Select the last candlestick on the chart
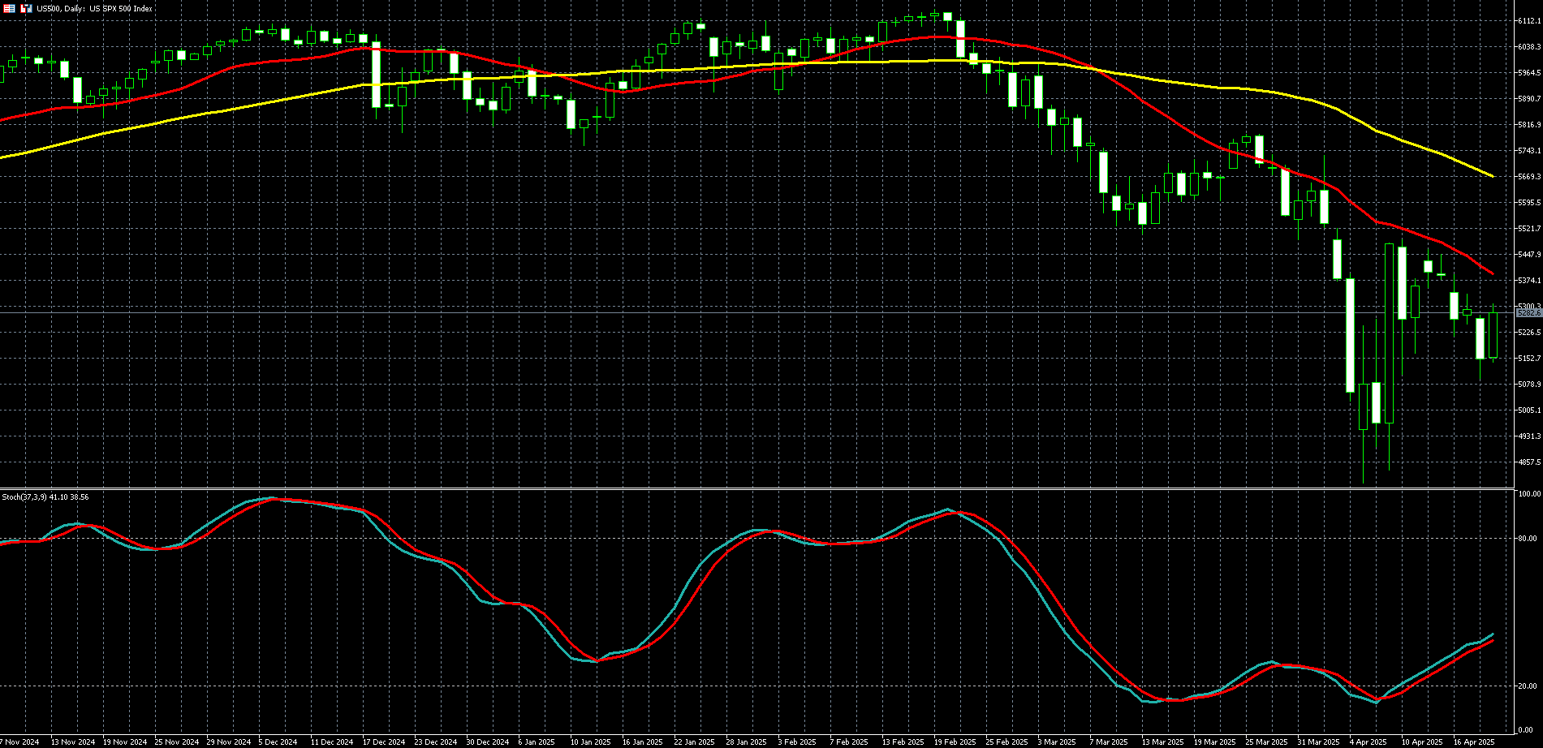The image size is (1543, 748). click(1493, 335)
